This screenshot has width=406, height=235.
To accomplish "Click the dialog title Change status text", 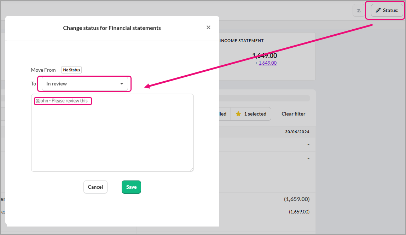I will click(112, 28).
